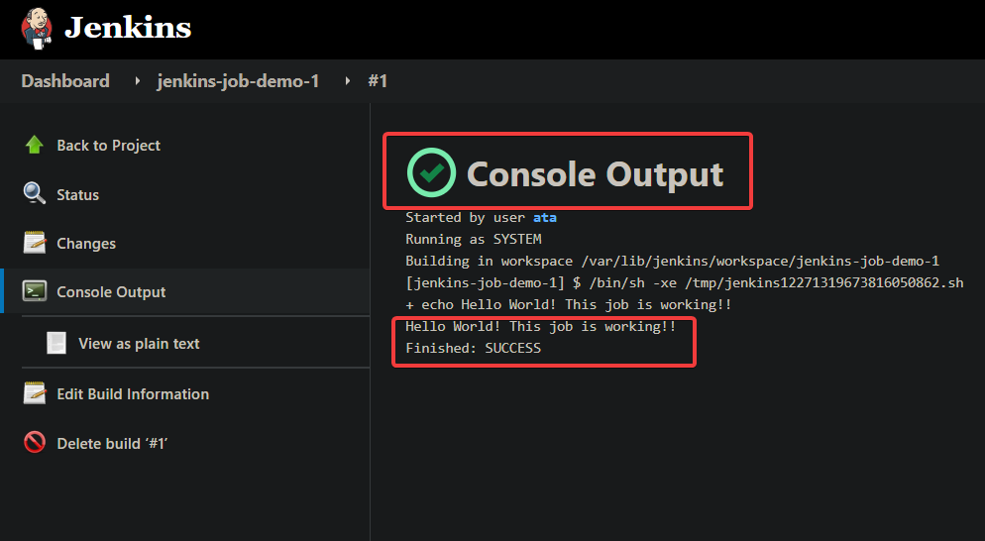Screen dimensions: 985x541
Task: Click the /bin/sh -xe command line
Action: pyautogui.click(x=684, y=282)
